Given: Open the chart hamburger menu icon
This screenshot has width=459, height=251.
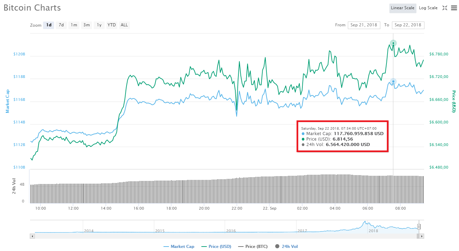Looking at the screenshot, I should tap(454, 8).
